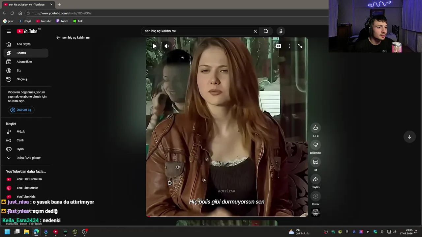Open the YouTube hamburger guide menu
This screenshot has width=422, height=237.
[9, 31]
